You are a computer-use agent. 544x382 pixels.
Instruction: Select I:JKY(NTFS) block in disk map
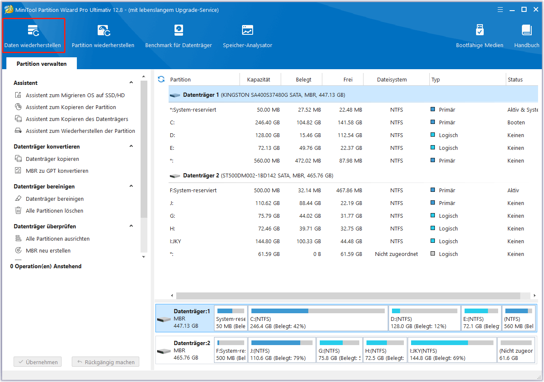pyautogui.click(x=452, y=350)
